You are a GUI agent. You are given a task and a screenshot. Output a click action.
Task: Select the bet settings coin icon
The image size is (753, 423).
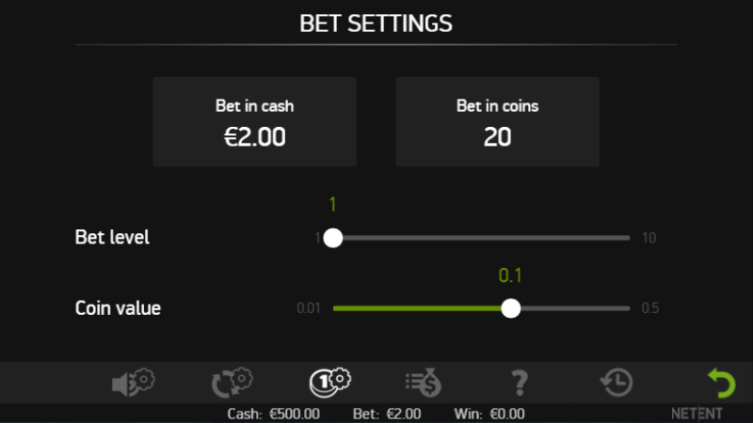(x=329, y=383)
